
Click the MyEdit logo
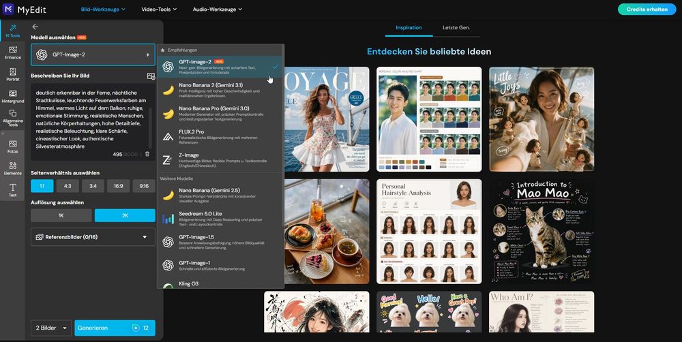(x=24, y=9)
